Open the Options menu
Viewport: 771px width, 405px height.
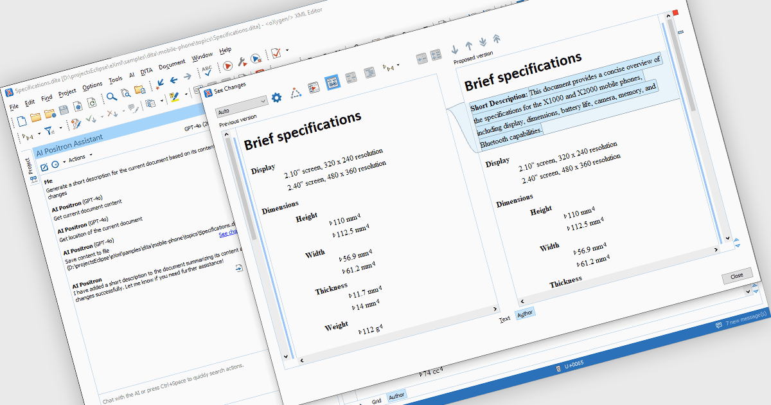click(92, 85)
